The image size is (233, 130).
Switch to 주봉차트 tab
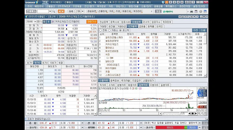(x=154, y=85)
